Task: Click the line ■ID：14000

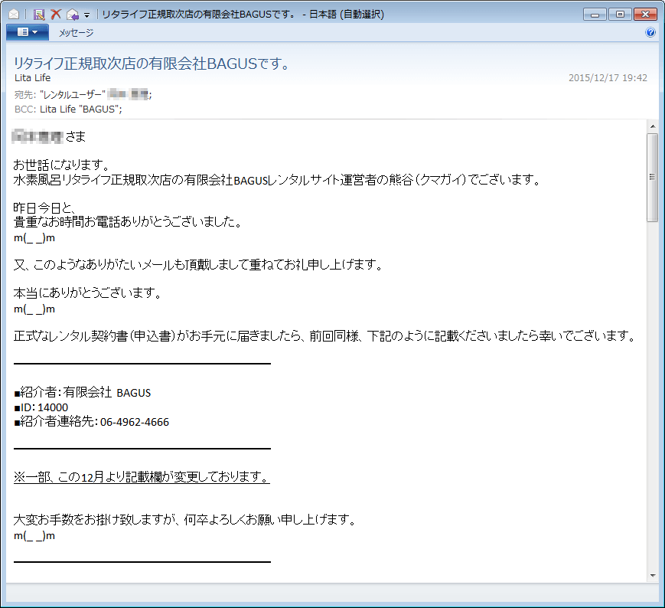Action: pos(41,407)
